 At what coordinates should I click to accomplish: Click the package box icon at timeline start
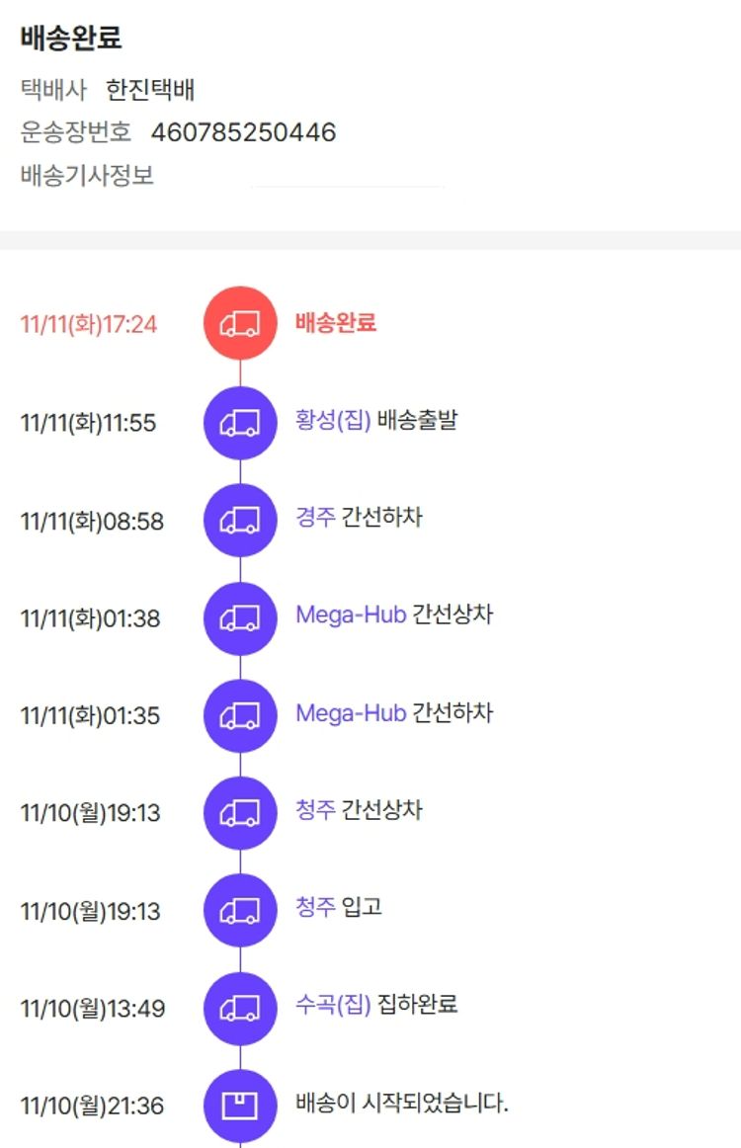[x=240, y=1106]
